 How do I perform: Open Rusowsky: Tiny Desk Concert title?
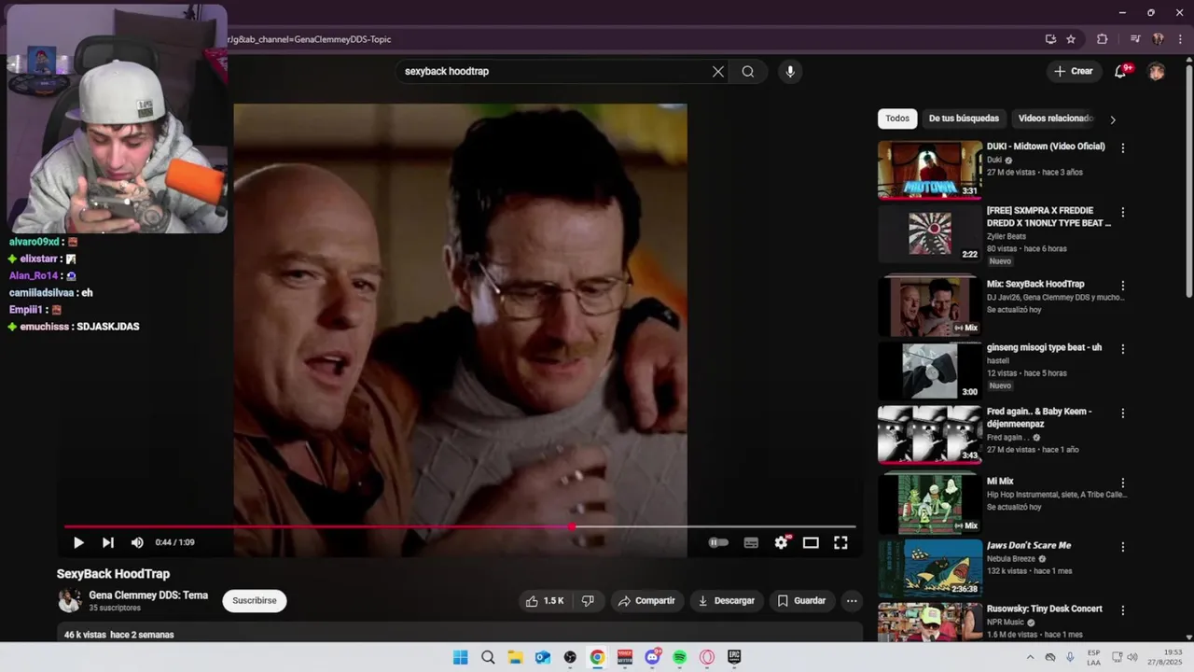[x=1045, y=609]
